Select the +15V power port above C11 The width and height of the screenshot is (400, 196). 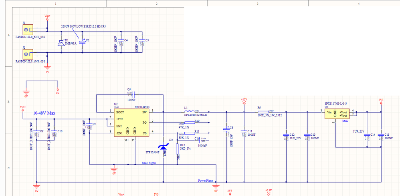click(x=244, y=101)
